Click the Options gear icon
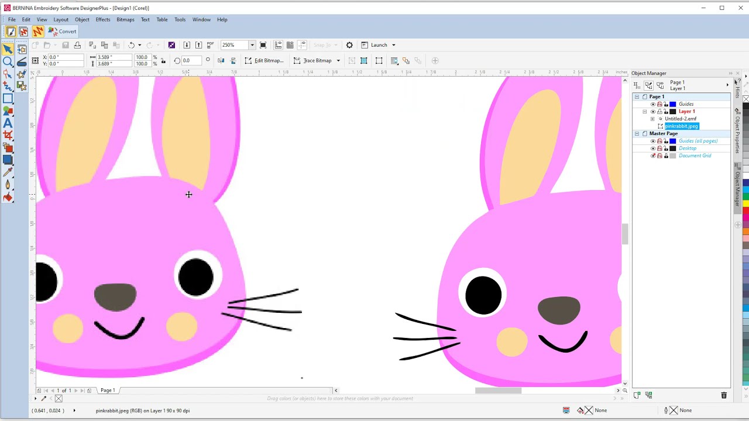The width and height of the screenshot is (749, 421). [349, 45]
